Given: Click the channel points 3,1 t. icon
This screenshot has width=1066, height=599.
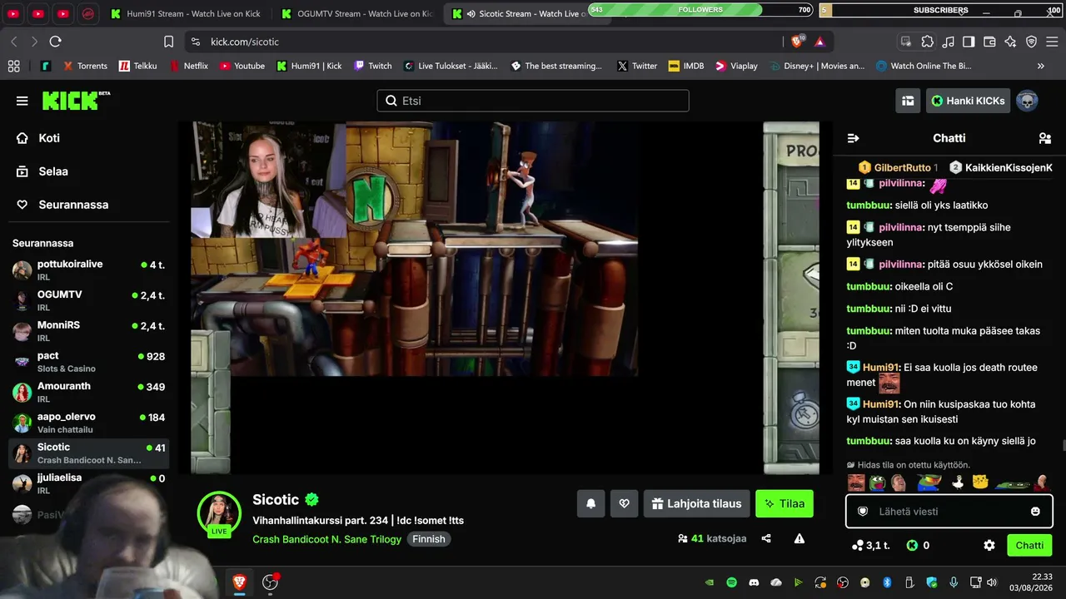Looking at the screenshot, I should tap(858, 546).
